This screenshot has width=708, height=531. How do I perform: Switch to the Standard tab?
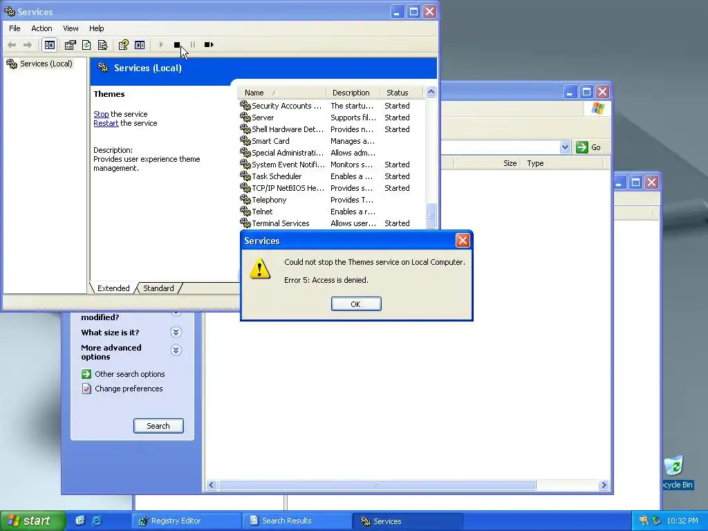[158, 288]
